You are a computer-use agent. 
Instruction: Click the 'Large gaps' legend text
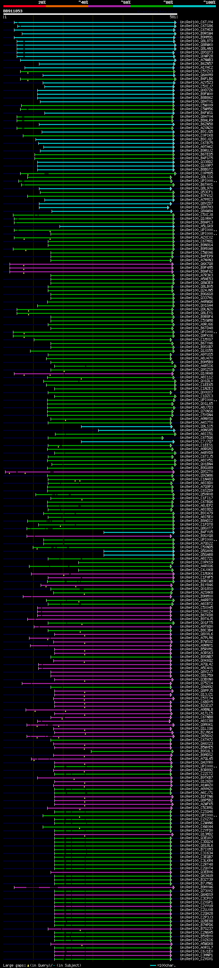tap(15, 965)
